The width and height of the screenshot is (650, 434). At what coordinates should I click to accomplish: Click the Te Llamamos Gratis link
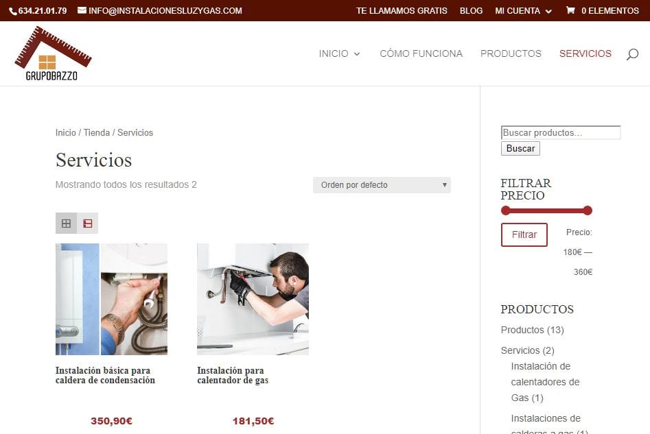tap(402, 11)
